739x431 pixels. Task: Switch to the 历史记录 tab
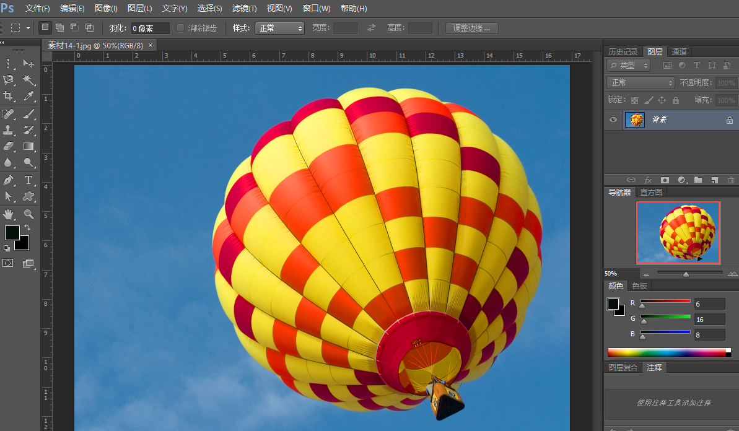(623, 51)
